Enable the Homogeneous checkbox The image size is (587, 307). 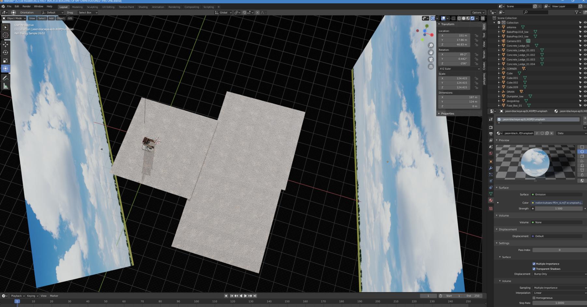[534, 298]
